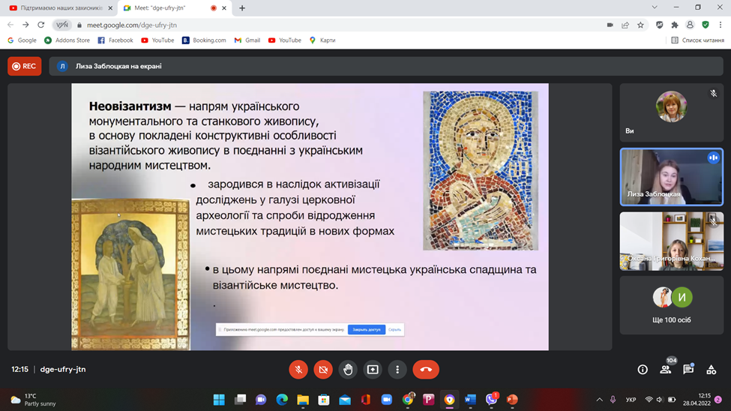Close the YouTube browser tab
Screen dimensions: 731x411
110,8
